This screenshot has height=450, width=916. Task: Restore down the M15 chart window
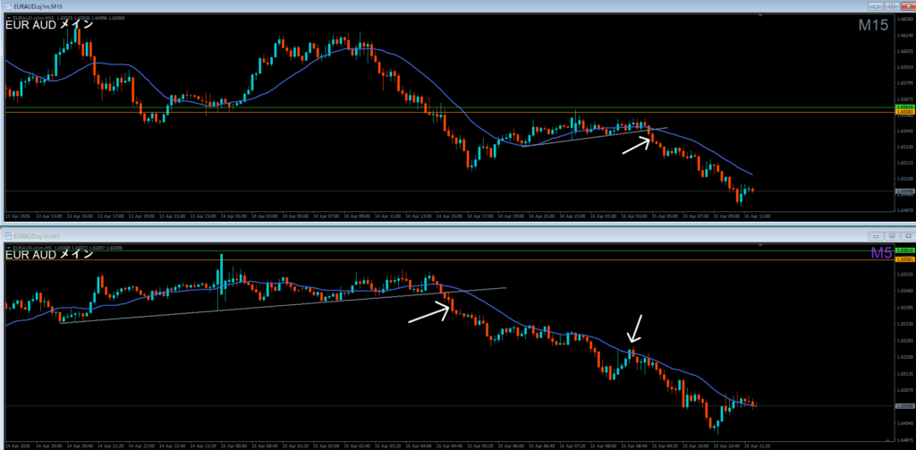click(891, 7)
